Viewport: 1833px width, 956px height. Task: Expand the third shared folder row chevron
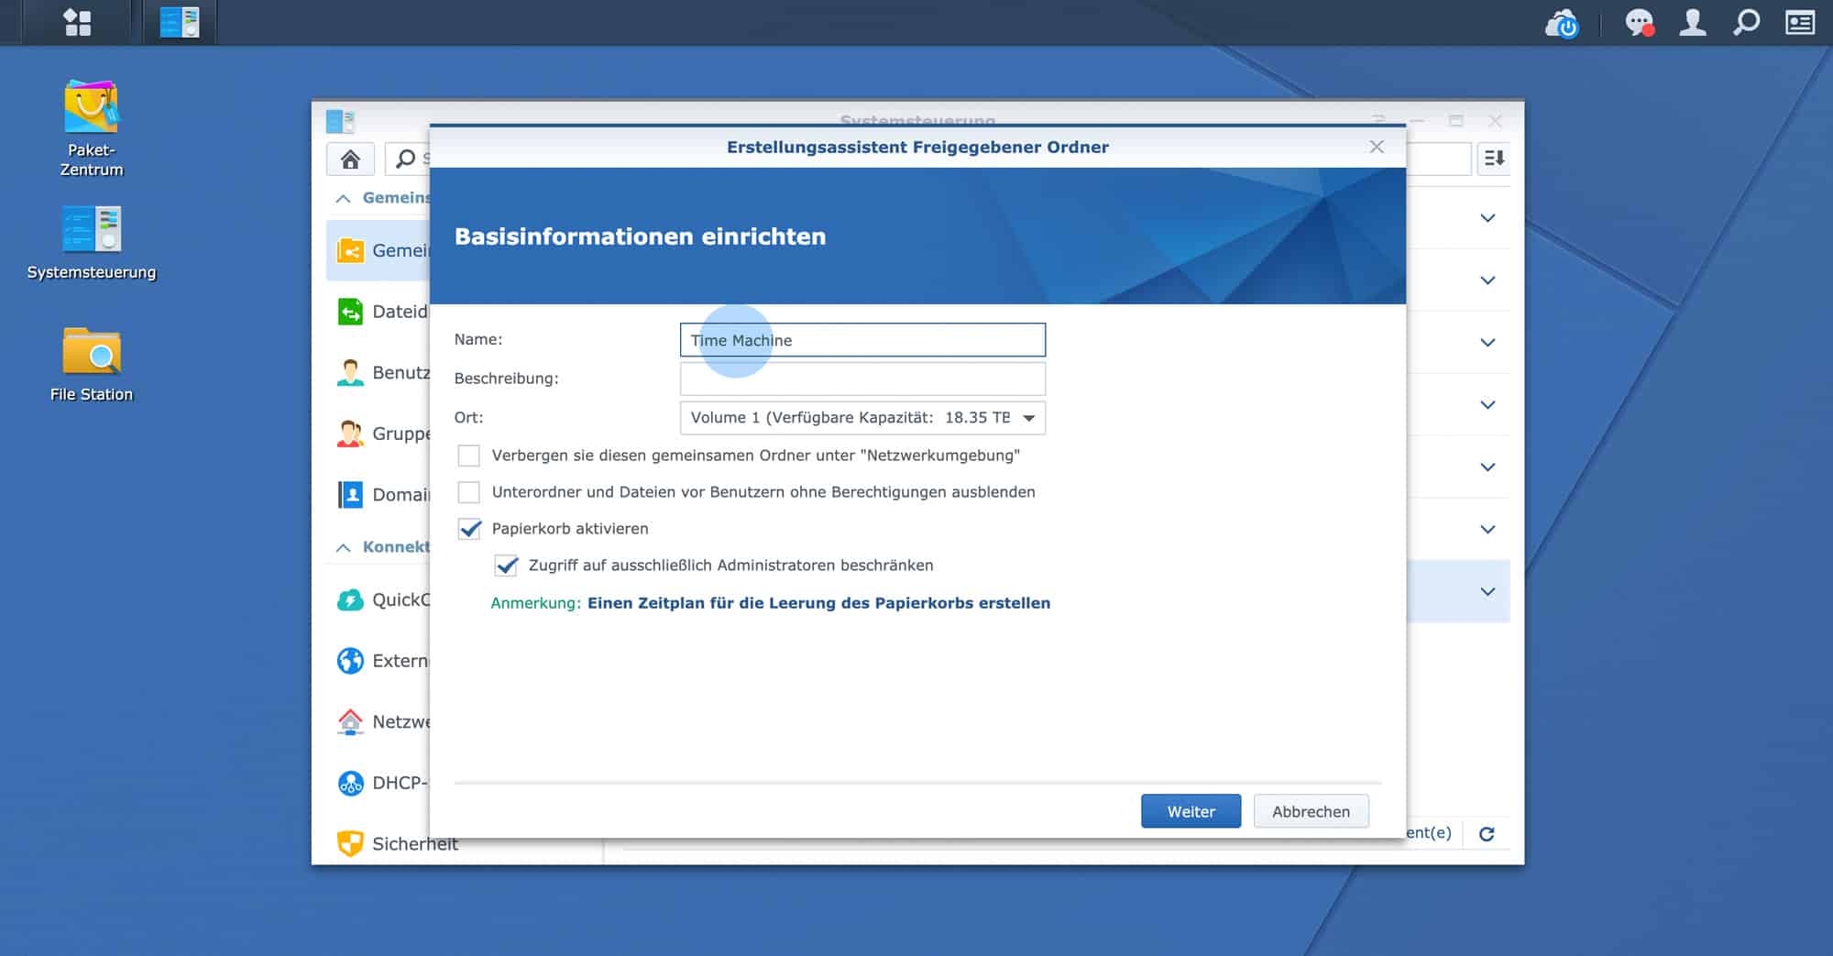1487,343
